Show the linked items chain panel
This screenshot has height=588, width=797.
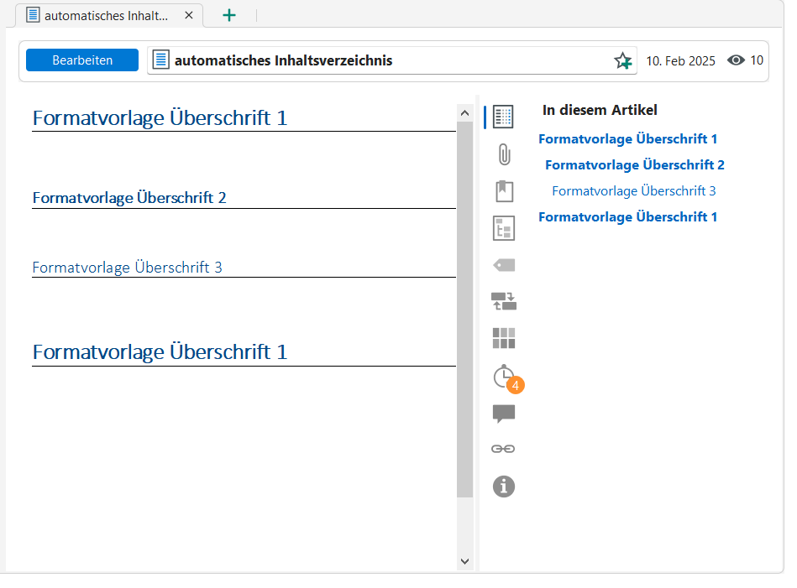coord(503,449)
